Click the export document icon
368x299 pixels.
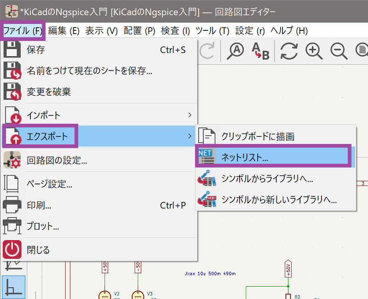13,136
